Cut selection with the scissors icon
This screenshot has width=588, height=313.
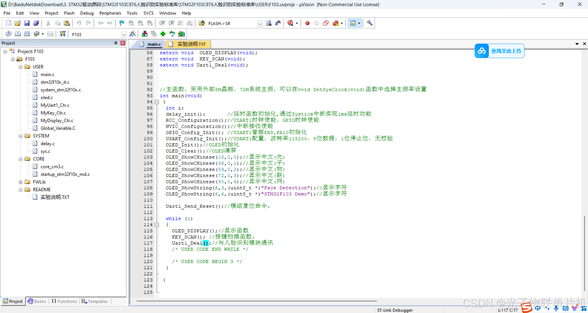coord(48,23)
